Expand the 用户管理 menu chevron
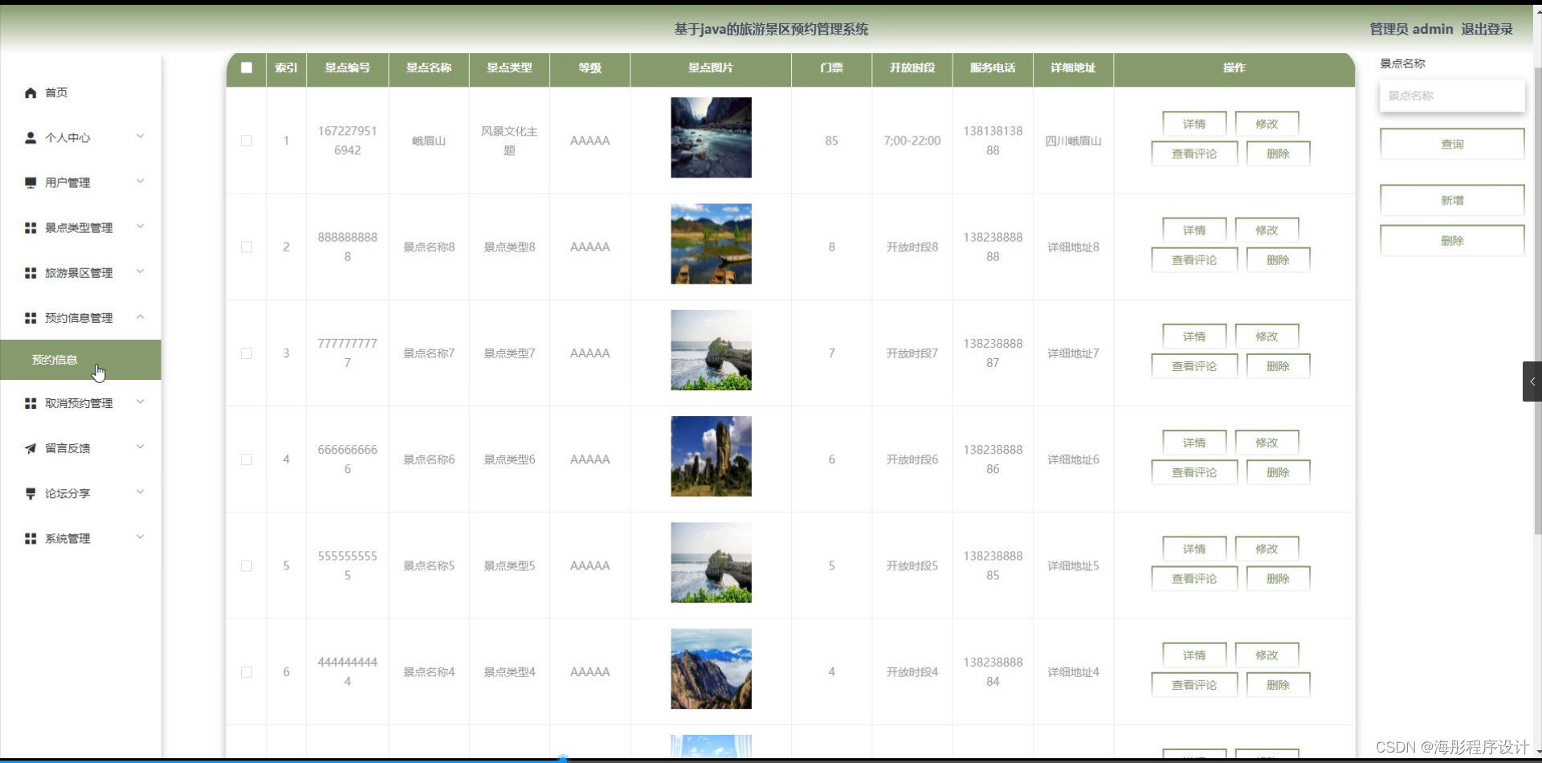This screenshot has width=1542, height=763. (x=141, y=182)
